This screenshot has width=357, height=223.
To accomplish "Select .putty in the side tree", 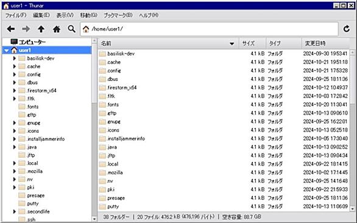I will (x=33, y=204).
